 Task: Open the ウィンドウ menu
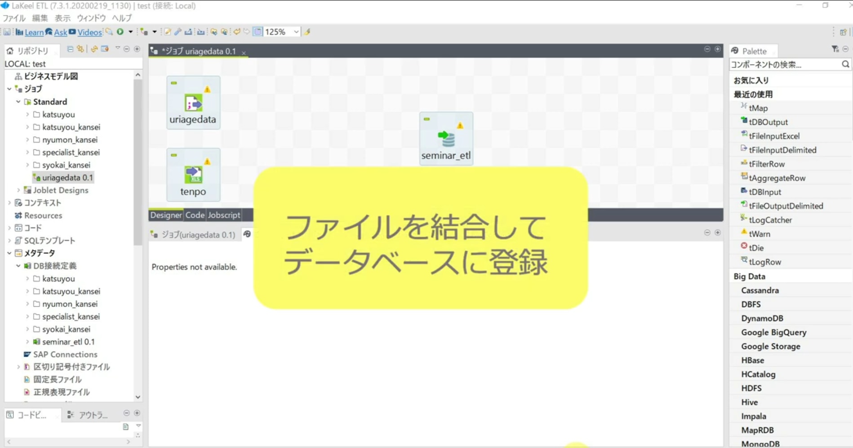coord(91,18)
